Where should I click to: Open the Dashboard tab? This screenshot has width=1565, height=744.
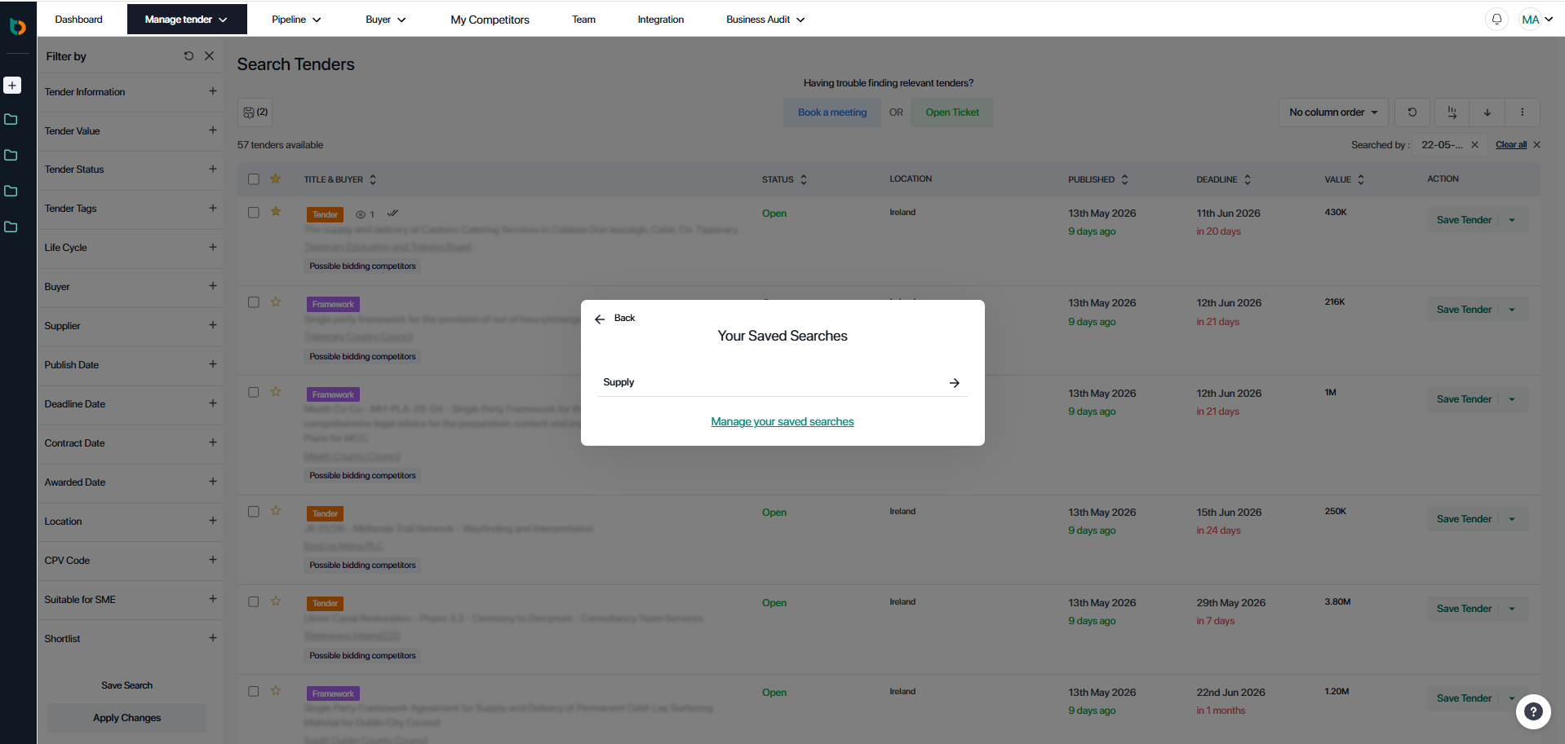(79, 20)
